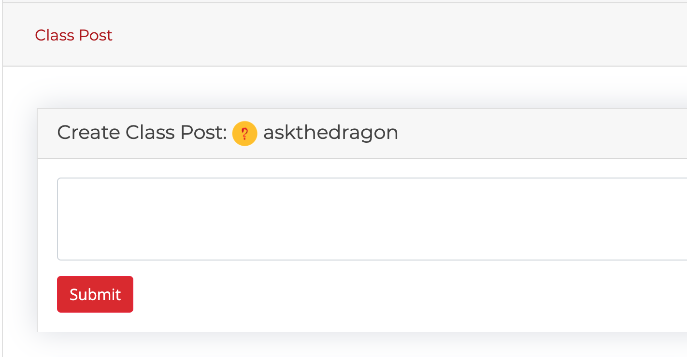Click the word Submit on the button

click(x=95, y=294)
